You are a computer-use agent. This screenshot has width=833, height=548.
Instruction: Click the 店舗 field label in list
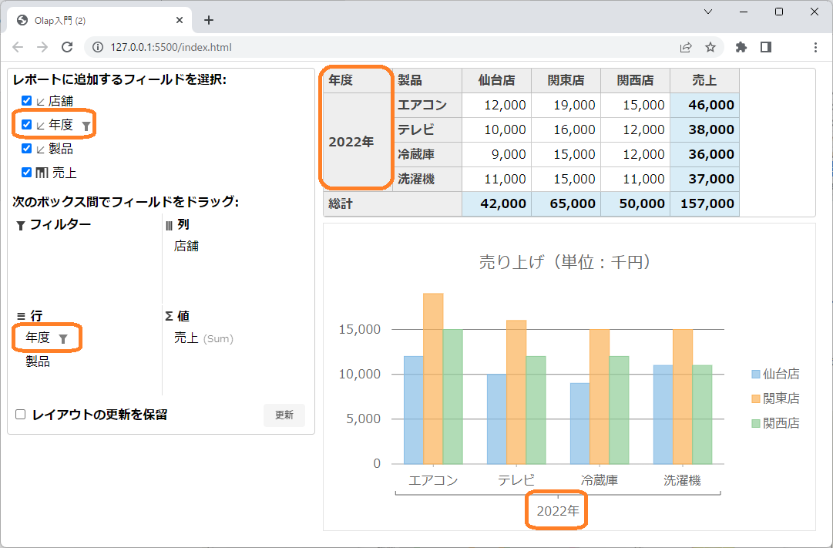coord(61,101)
